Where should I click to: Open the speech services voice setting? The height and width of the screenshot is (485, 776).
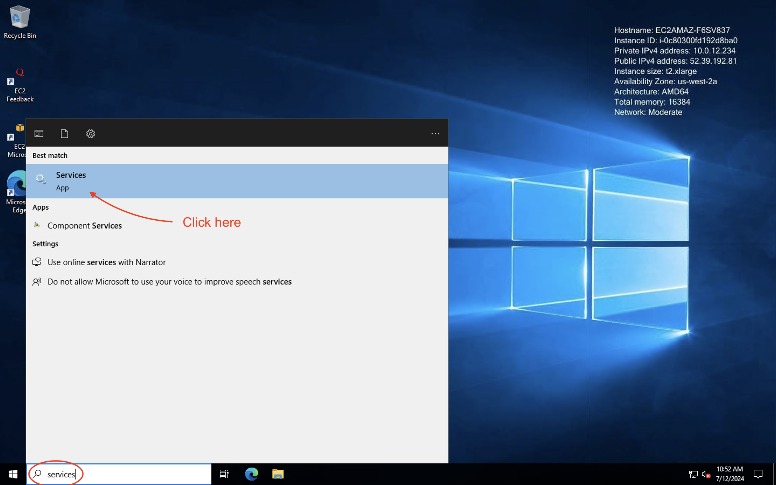click(x=237, y=281)
